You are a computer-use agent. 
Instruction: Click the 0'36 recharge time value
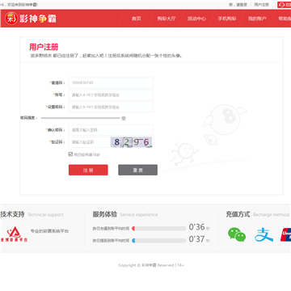(x=196, y=227)
